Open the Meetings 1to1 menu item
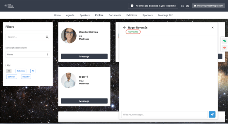The image size is (228, 124). point(166,15)
